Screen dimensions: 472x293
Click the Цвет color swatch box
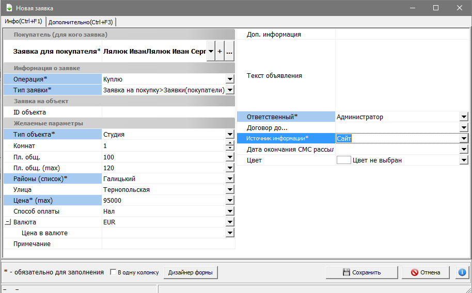coord(343,160)
